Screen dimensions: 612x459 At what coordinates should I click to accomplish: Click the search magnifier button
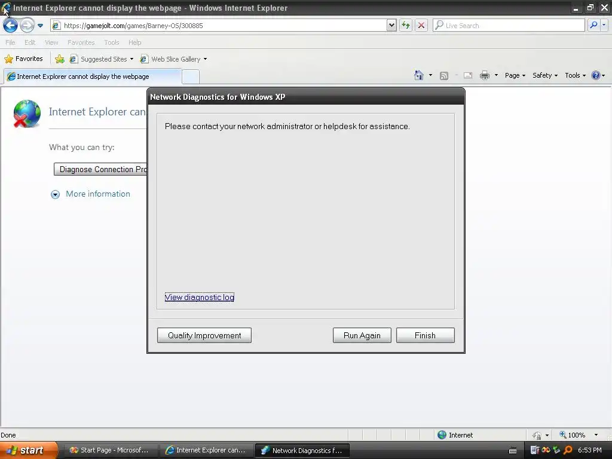[x=593, y=25]
